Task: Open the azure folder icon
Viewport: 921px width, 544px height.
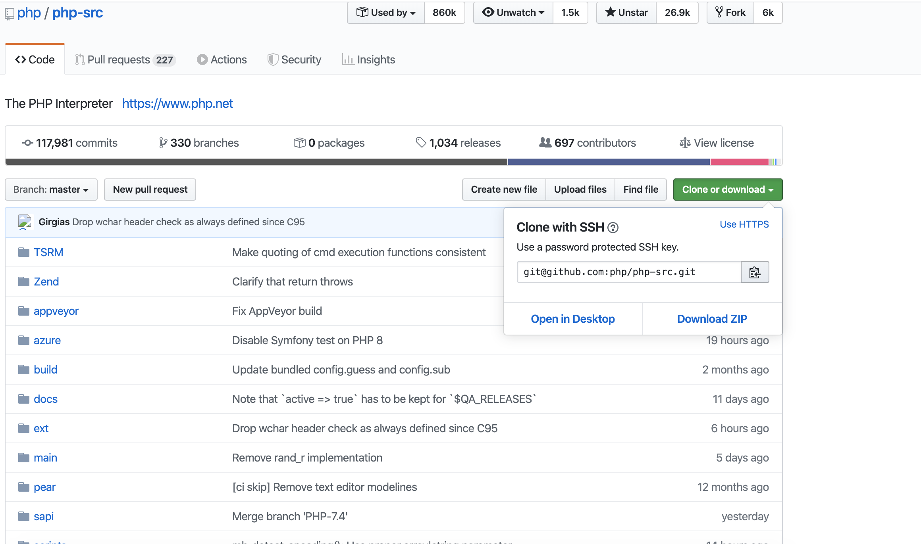Action: point(24,340)
